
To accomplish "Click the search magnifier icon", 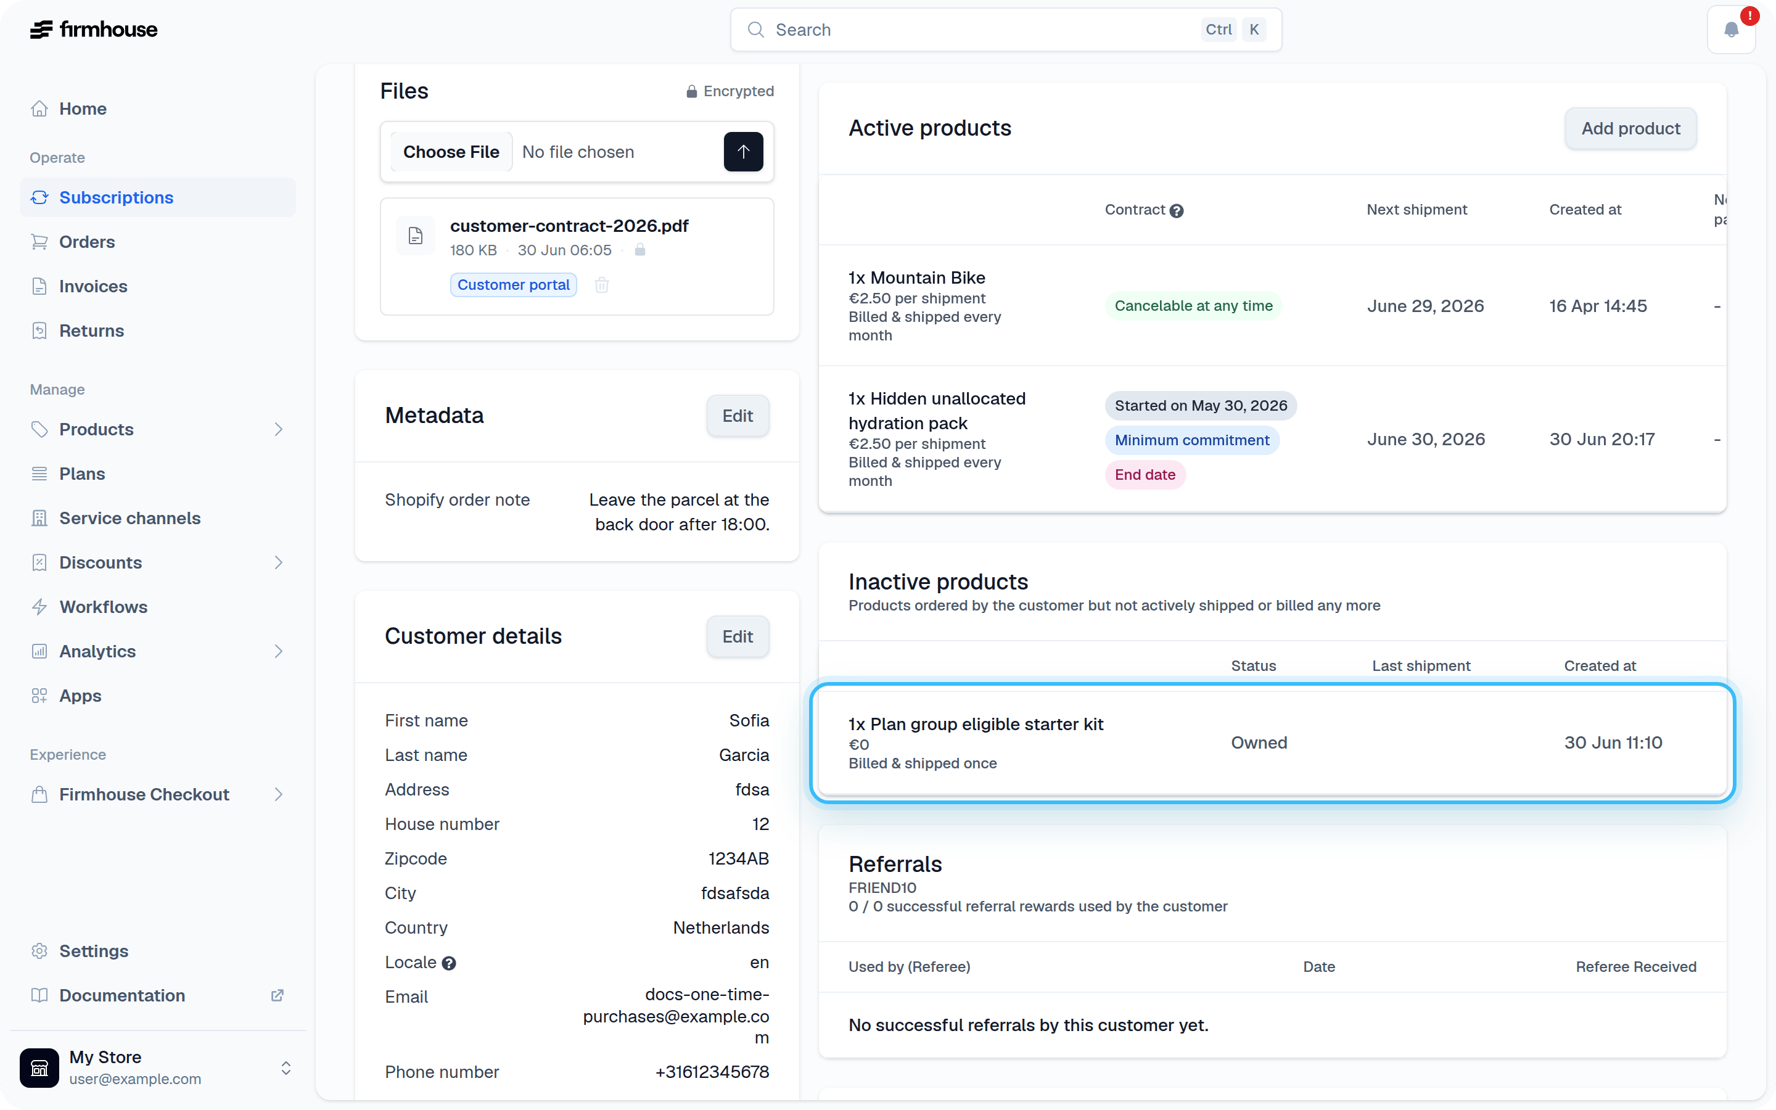I will [x=755, y=30].
